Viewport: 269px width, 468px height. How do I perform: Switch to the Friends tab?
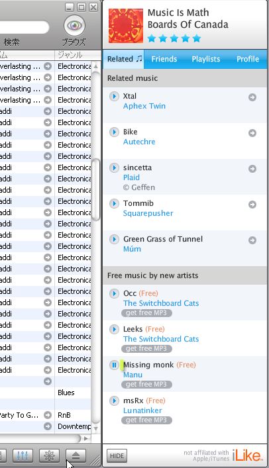164,59
